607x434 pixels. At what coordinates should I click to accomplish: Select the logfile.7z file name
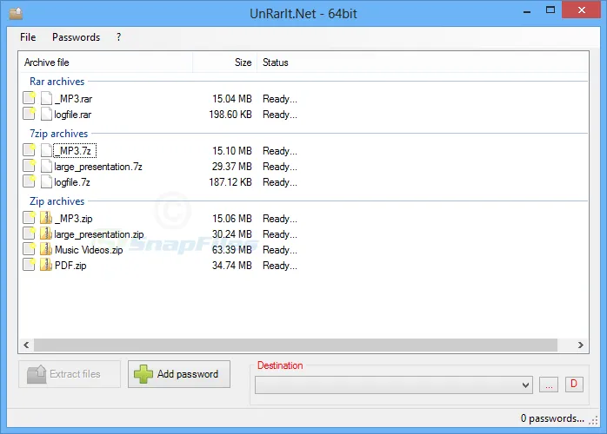coord(72,182)
